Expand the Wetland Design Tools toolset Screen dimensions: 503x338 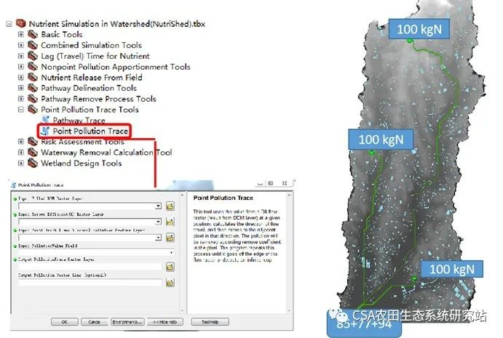(x=21, y=164)
